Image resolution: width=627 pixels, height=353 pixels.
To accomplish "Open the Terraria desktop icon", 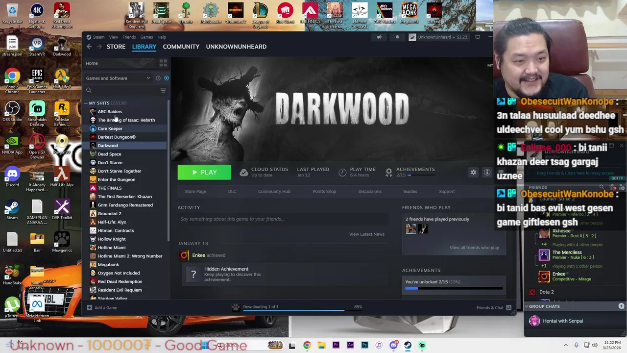I will 186,14.
